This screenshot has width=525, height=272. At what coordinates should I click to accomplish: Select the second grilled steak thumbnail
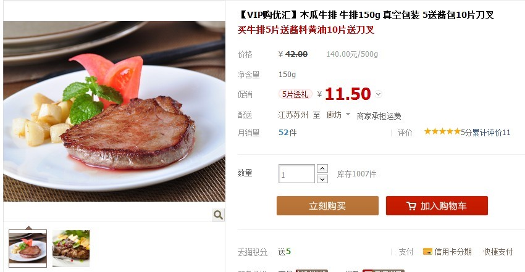[71, 249]
